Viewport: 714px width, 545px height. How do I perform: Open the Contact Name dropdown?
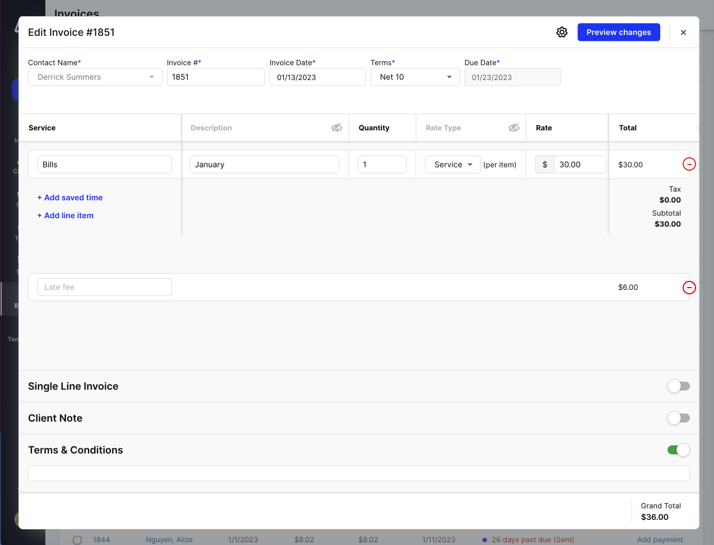pos(95,77)
